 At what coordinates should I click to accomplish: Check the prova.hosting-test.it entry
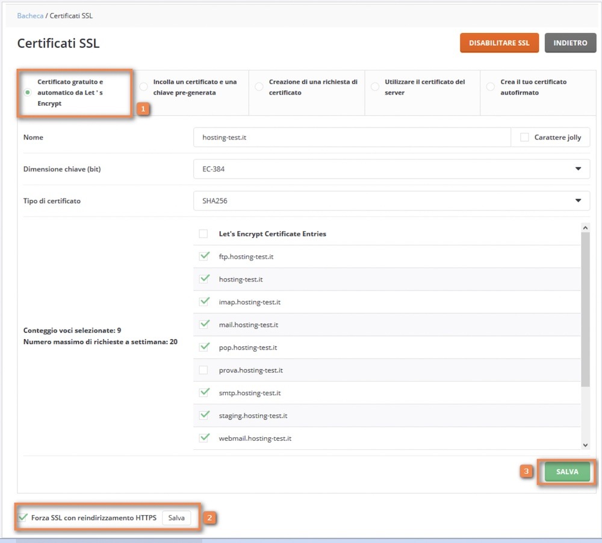point(203,370)
